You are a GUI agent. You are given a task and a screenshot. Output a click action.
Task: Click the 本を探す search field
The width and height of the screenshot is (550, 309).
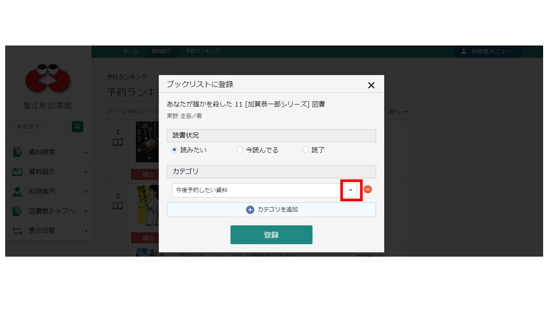pos(42,127)
